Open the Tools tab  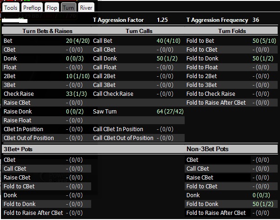tap(11, 7)
